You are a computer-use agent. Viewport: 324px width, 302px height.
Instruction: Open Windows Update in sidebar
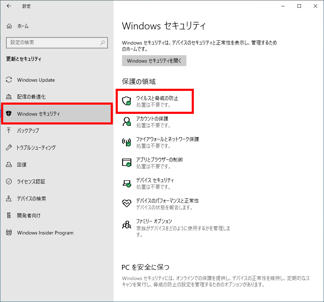(57, 80)
